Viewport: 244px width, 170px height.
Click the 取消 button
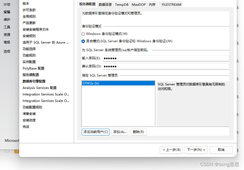(x=221, y=150)
